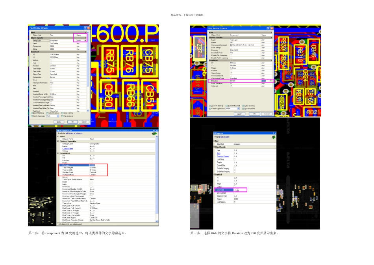This screenshot has width=374, height=265.
Task: Click green board icon in Component-kind PCB Inspector
Action: [x=274, y=137]
